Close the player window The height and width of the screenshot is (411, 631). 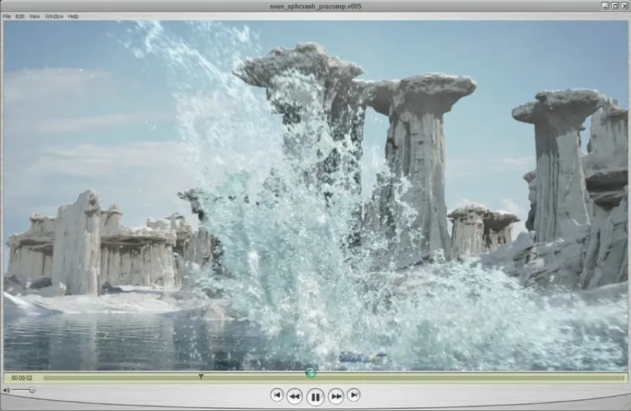tap(625, 6)
